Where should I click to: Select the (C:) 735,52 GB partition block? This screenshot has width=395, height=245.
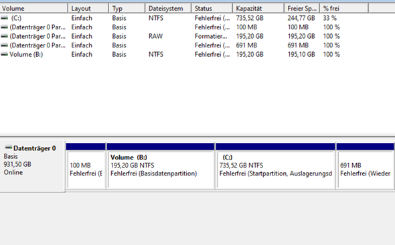276,166
